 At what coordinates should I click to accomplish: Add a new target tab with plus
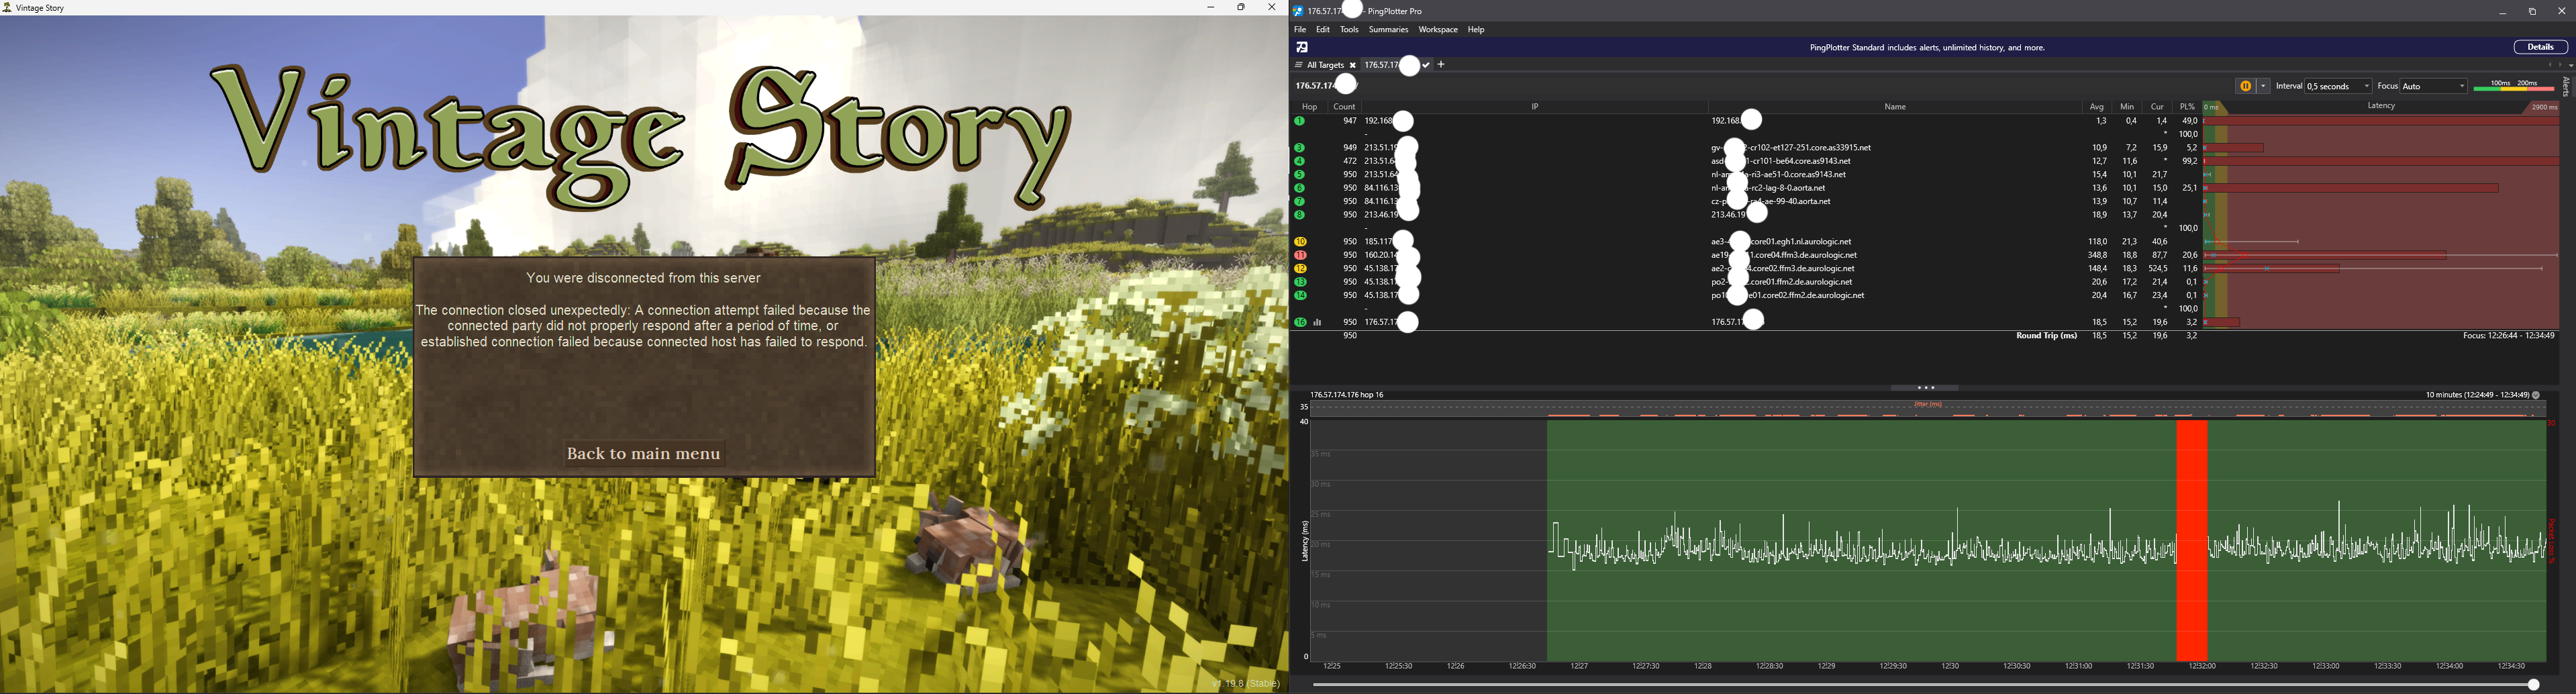coord(1441,65)
